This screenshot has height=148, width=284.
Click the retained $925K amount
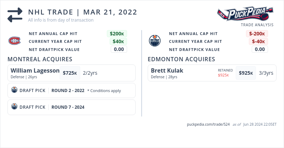pos(223,75)
